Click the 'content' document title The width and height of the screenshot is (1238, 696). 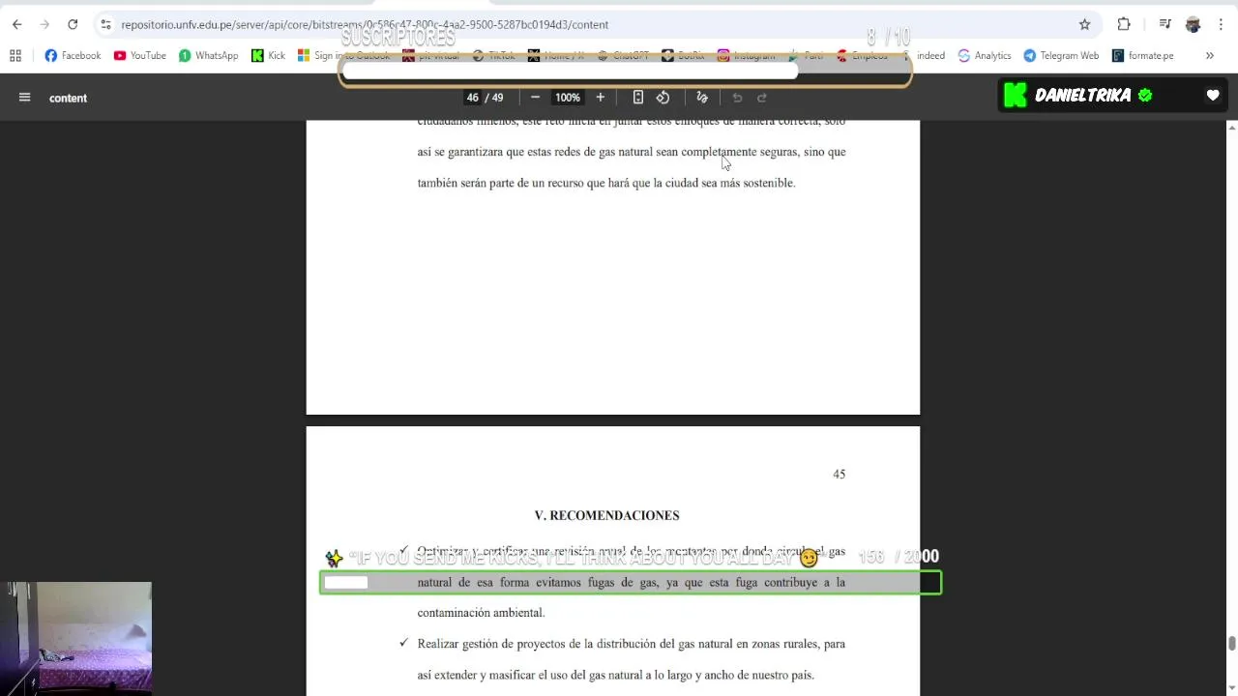pyautogui.click(x=68, y=98)
